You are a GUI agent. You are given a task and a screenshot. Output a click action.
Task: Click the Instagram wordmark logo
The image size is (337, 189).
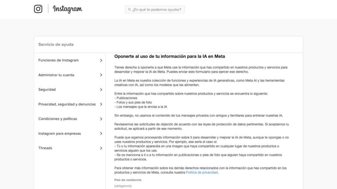(x=67, y=9)
